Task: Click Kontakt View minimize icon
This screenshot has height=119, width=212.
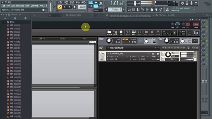Action: (x=190, y=33)
